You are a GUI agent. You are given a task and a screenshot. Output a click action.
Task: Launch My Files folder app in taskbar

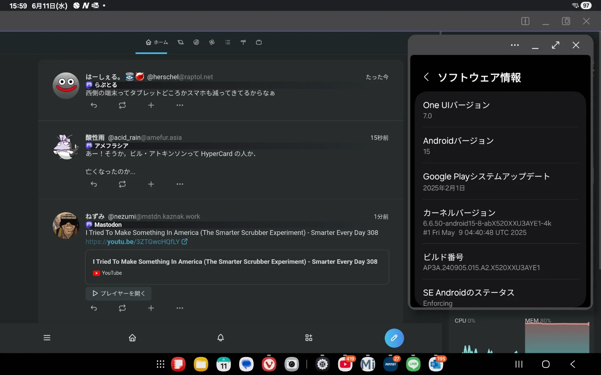(x=201, y=364)
